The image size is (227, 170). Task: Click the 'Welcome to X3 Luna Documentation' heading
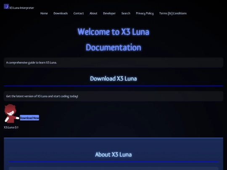tap(113, 39)
